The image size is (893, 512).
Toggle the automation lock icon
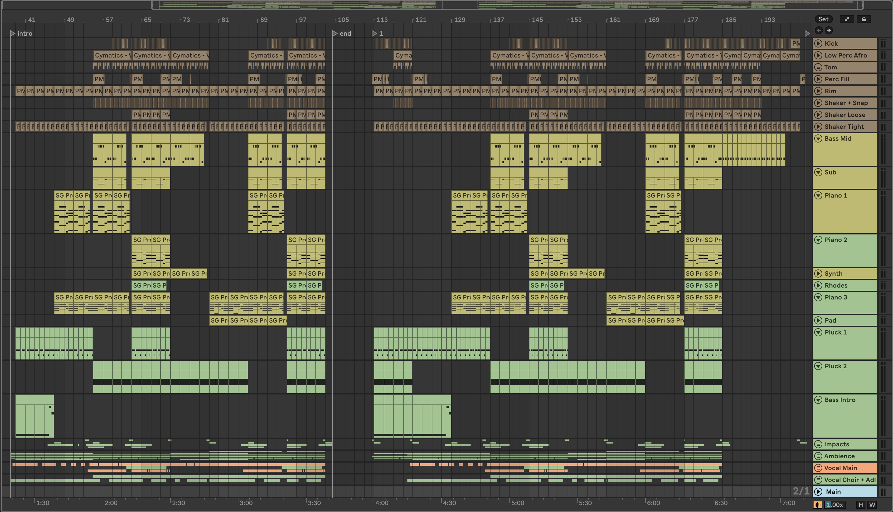tap(864, 19)
